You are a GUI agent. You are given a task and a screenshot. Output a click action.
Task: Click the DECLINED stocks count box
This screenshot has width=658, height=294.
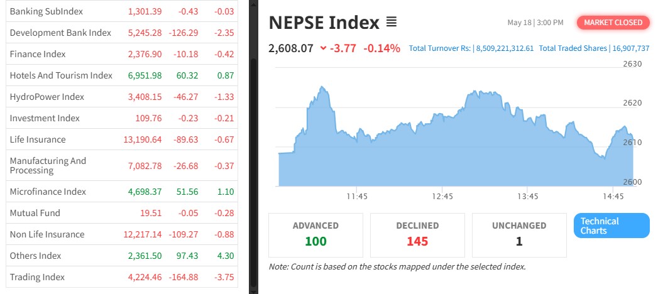pos(417,235)
